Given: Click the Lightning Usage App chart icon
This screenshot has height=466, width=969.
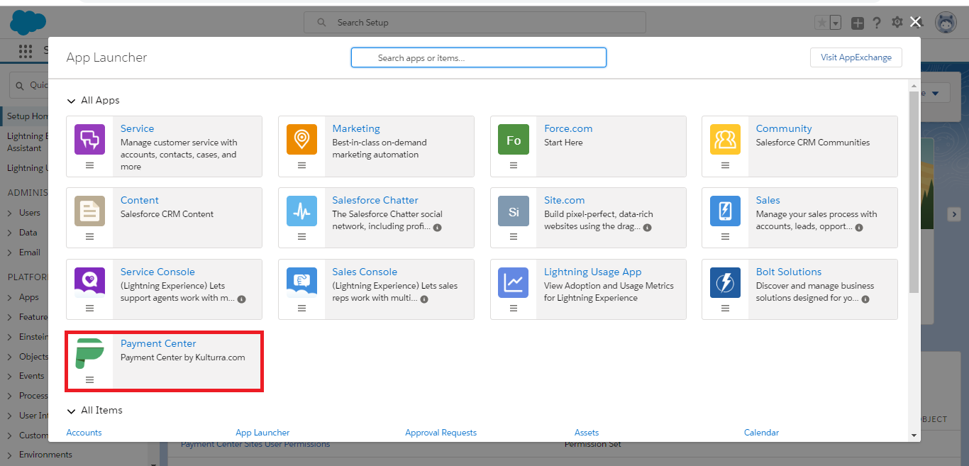Looking at the screenshot, I should pyautogui.click(x=514, y=282).
